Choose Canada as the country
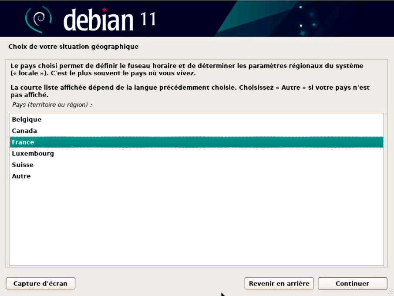394x296 pixels. [24, 131]
